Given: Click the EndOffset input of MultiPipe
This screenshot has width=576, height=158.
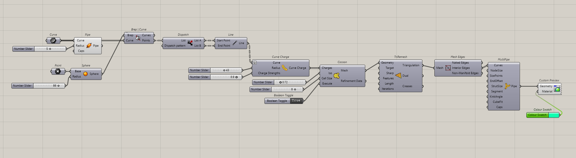Looking at the screenshot, I should pos(496,81).
